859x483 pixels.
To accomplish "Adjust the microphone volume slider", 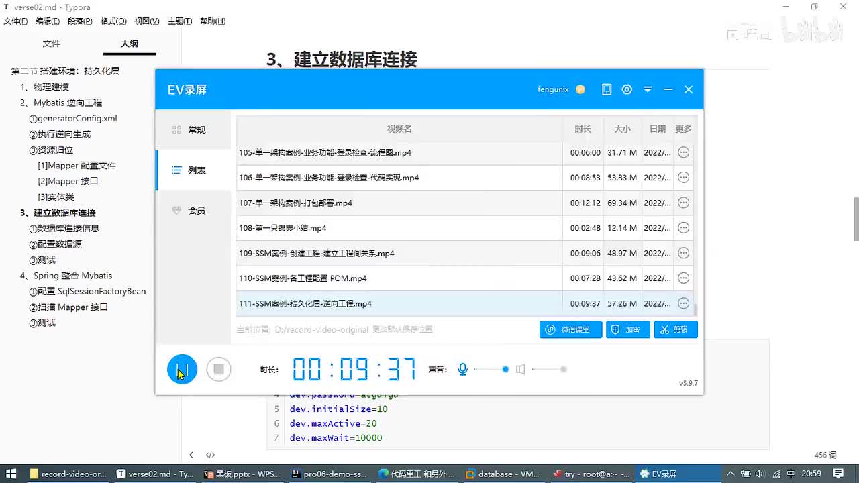I will 491,369.
